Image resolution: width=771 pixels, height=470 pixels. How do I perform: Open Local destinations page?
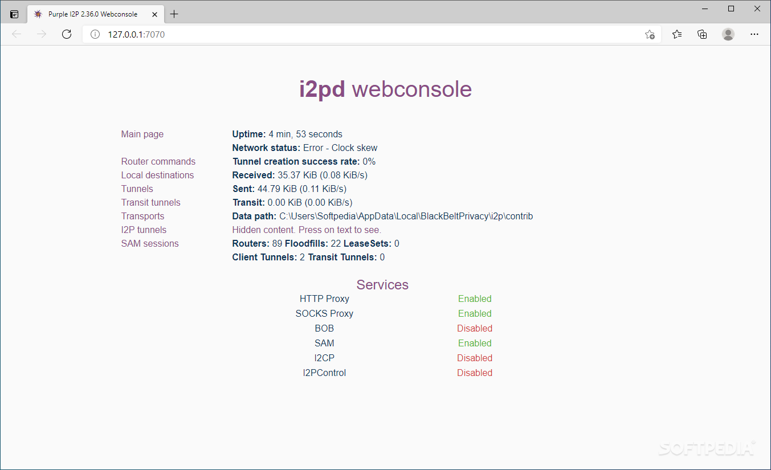click(x=157, y=175)
